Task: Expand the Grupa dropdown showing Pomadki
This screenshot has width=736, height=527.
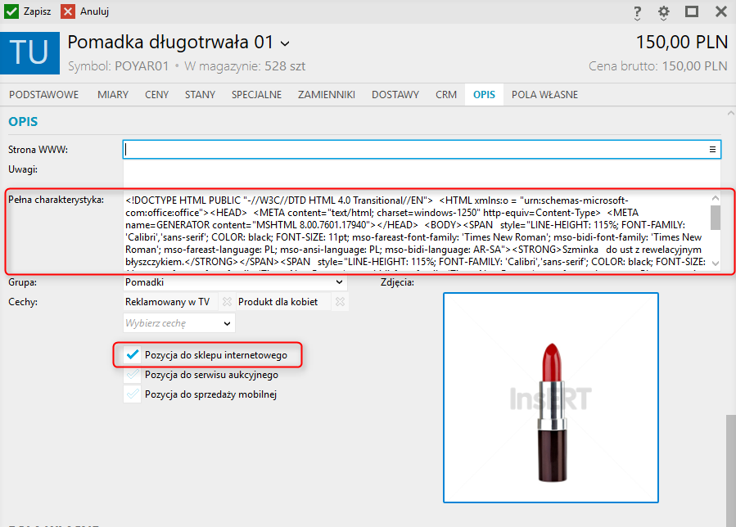Action: (340, 282)
